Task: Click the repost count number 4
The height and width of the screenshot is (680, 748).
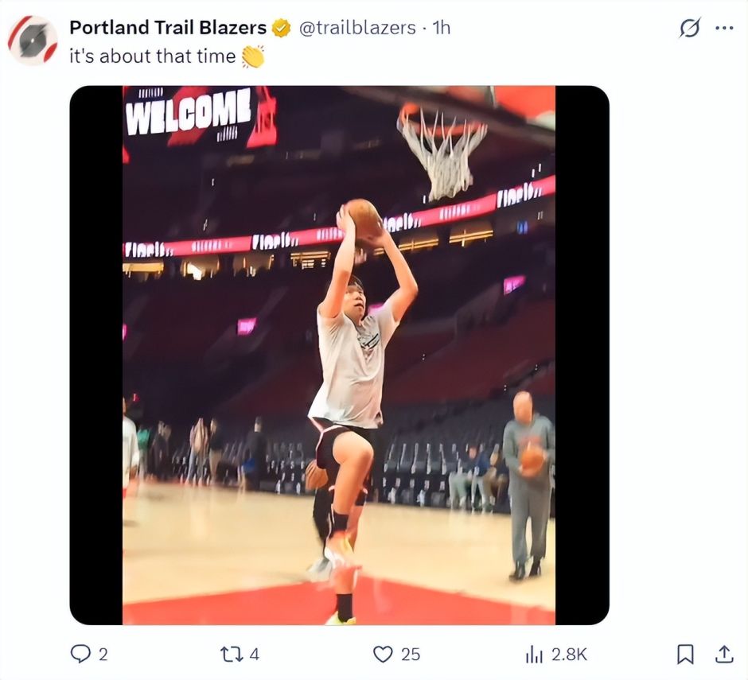Action: click(x=254, y=654)
